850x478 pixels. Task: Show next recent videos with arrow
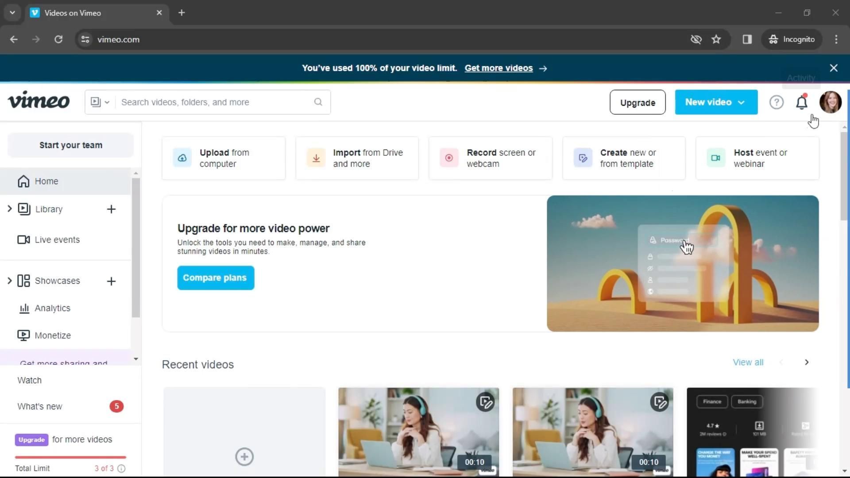coord(806,362)
